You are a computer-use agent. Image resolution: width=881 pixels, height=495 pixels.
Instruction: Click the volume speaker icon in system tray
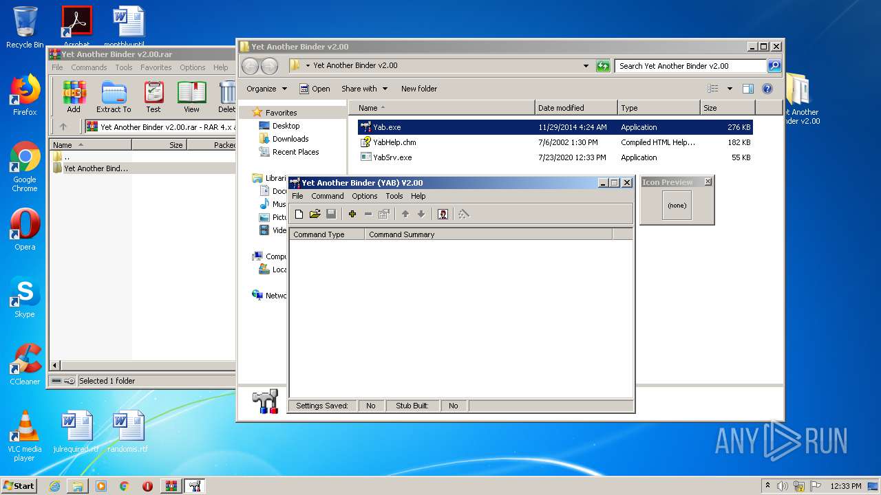point(783,486)
